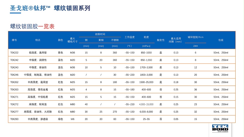Click the 螺纹锁固胶一览表 subtitle
Viewport: 244px width, 137px height.
pyautogui.click(x=32, y=26)
